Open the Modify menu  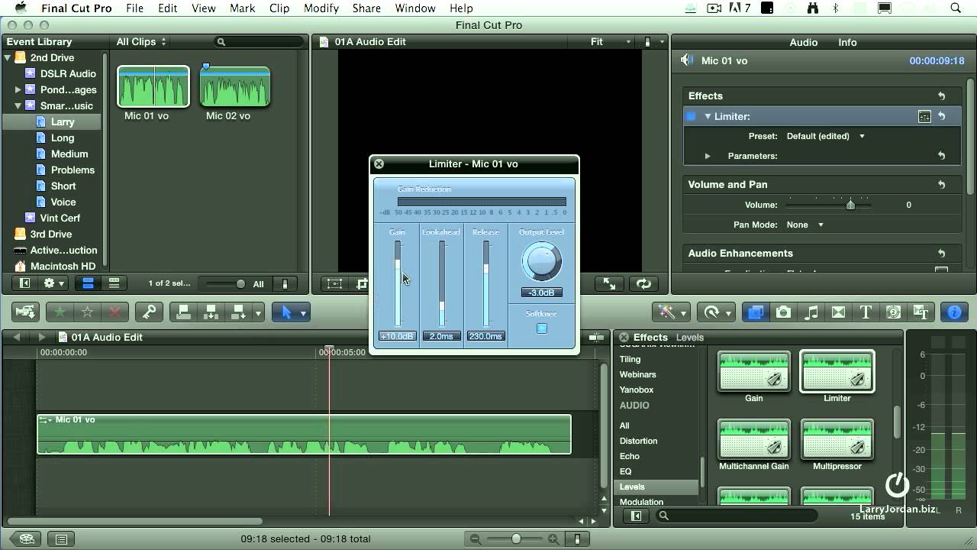point(321,8)
